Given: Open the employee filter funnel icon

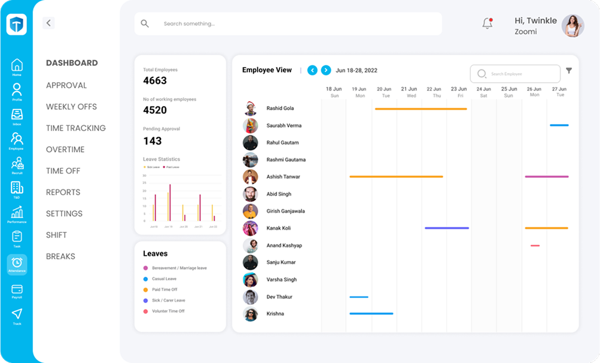Looking at the screenshot, I should (569, 71).
